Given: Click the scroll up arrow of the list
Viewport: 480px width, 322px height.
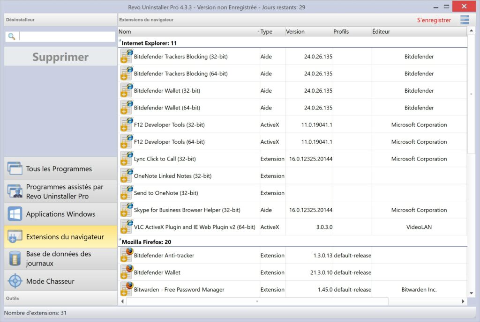Looking at the screenshot, I should [x=472, y=30].
